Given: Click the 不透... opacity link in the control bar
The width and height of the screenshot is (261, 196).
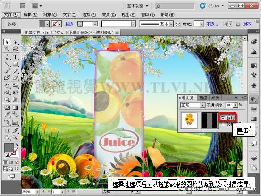Looking at the screenshot, I should (x=213, y=24).
